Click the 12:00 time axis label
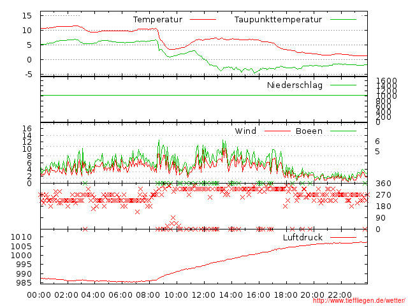 click(203, 295)
